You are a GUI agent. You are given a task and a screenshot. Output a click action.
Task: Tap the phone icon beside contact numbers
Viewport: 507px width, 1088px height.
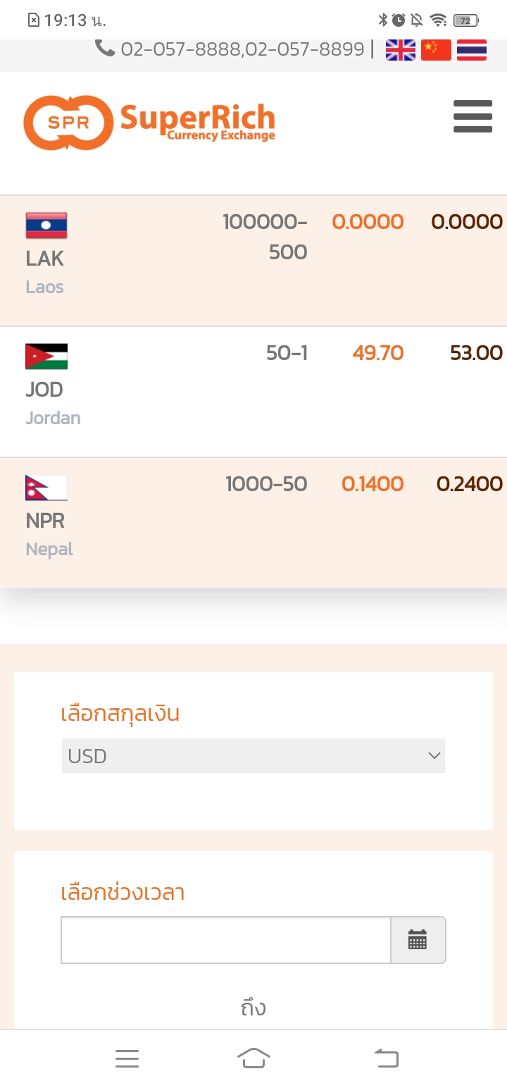105,48
